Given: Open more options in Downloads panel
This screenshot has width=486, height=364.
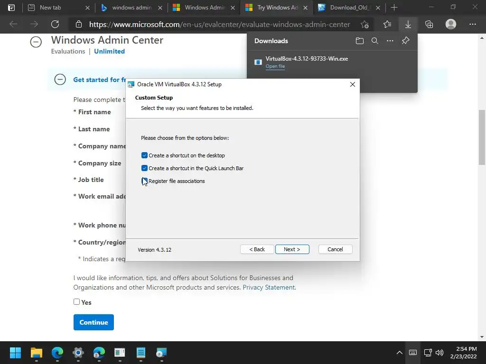Looking at the screenshot, I should 390,41.
